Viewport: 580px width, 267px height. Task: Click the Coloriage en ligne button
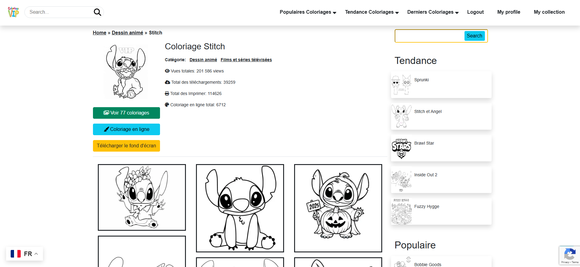[126, 129]
